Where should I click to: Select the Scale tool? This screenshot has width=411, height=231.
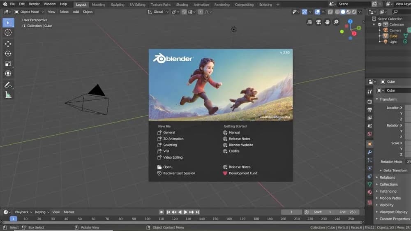[8, 64]
